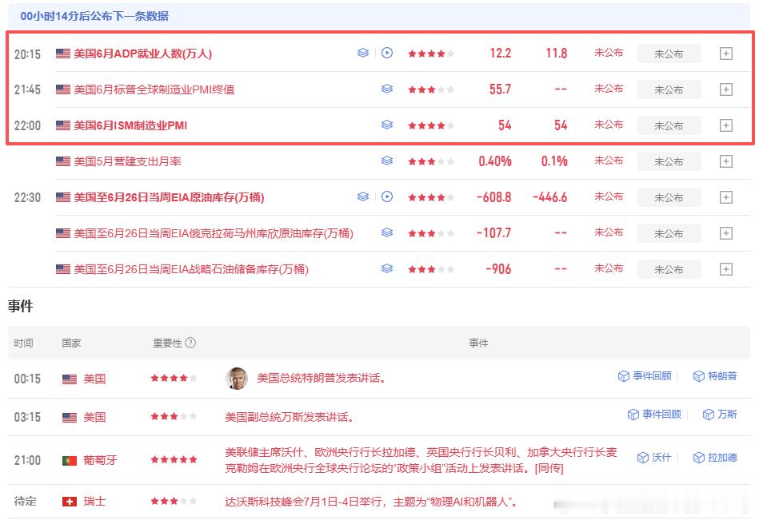Screen dimensions: 759x520
Task: Click star rating of ADP就业人数 row
Action: pos(431,54)
